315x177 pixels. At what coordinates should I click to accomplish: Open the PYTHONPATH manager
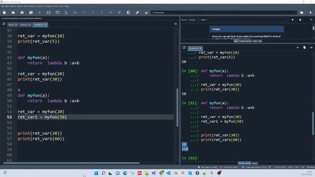coord(146,12)
